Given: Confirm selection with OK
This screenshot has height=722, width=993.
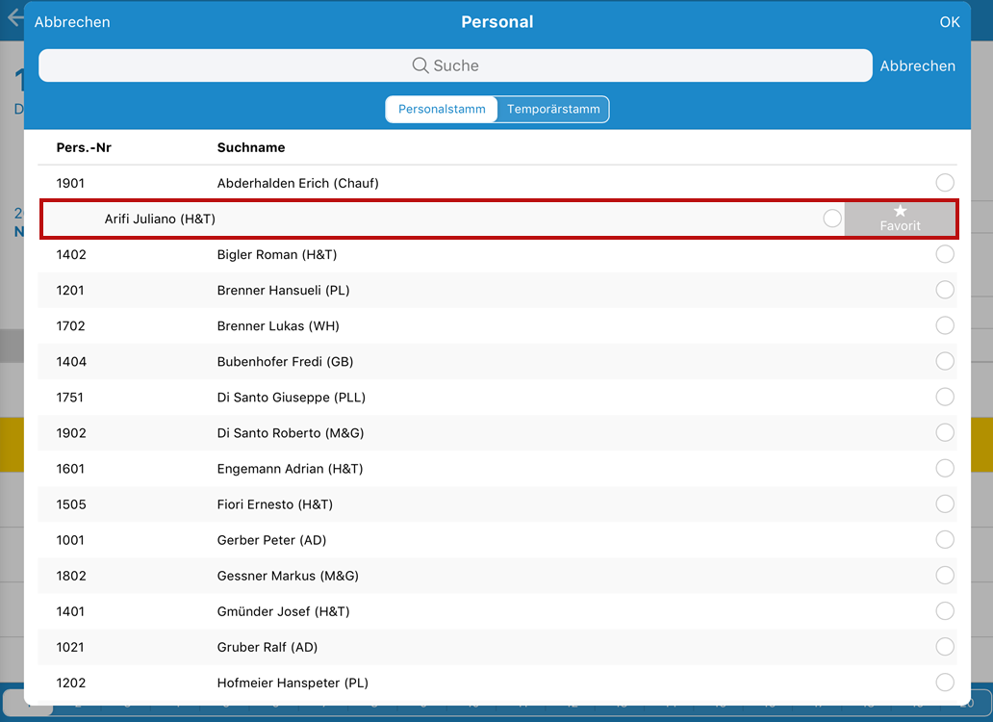Looking at the screenshot, I should [950, 22].
